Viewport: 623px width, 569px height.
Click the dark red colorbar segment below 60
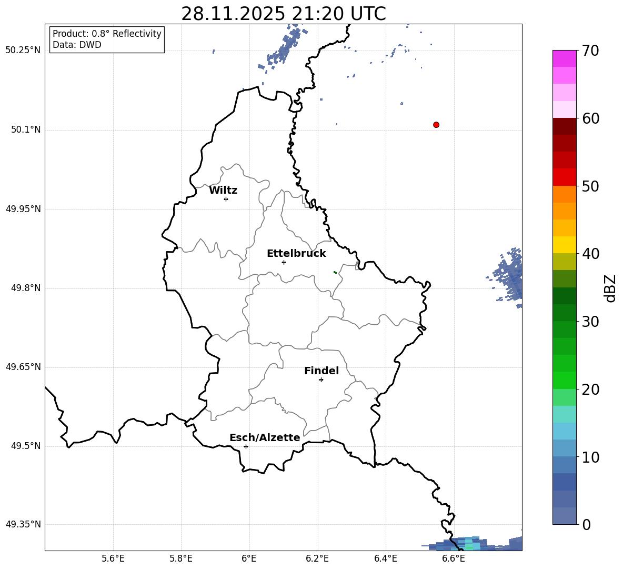pyautogui.click(x=564, y=126)
